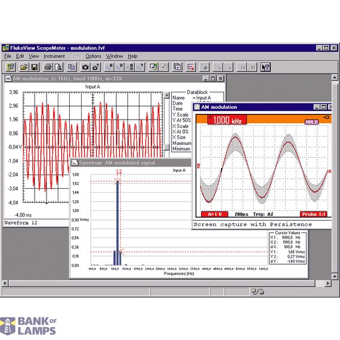The height and width of the screenshot is (340, 340).
Task: Click the 'A= 1 V' label on screen capture
Action: 214,214
